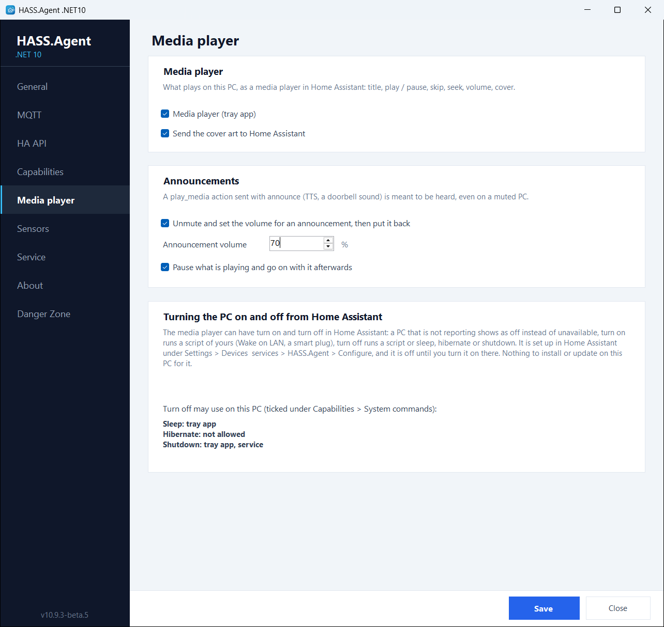
Task: Decrease announcement volume with the down arrow
Action: click(328, 247)
